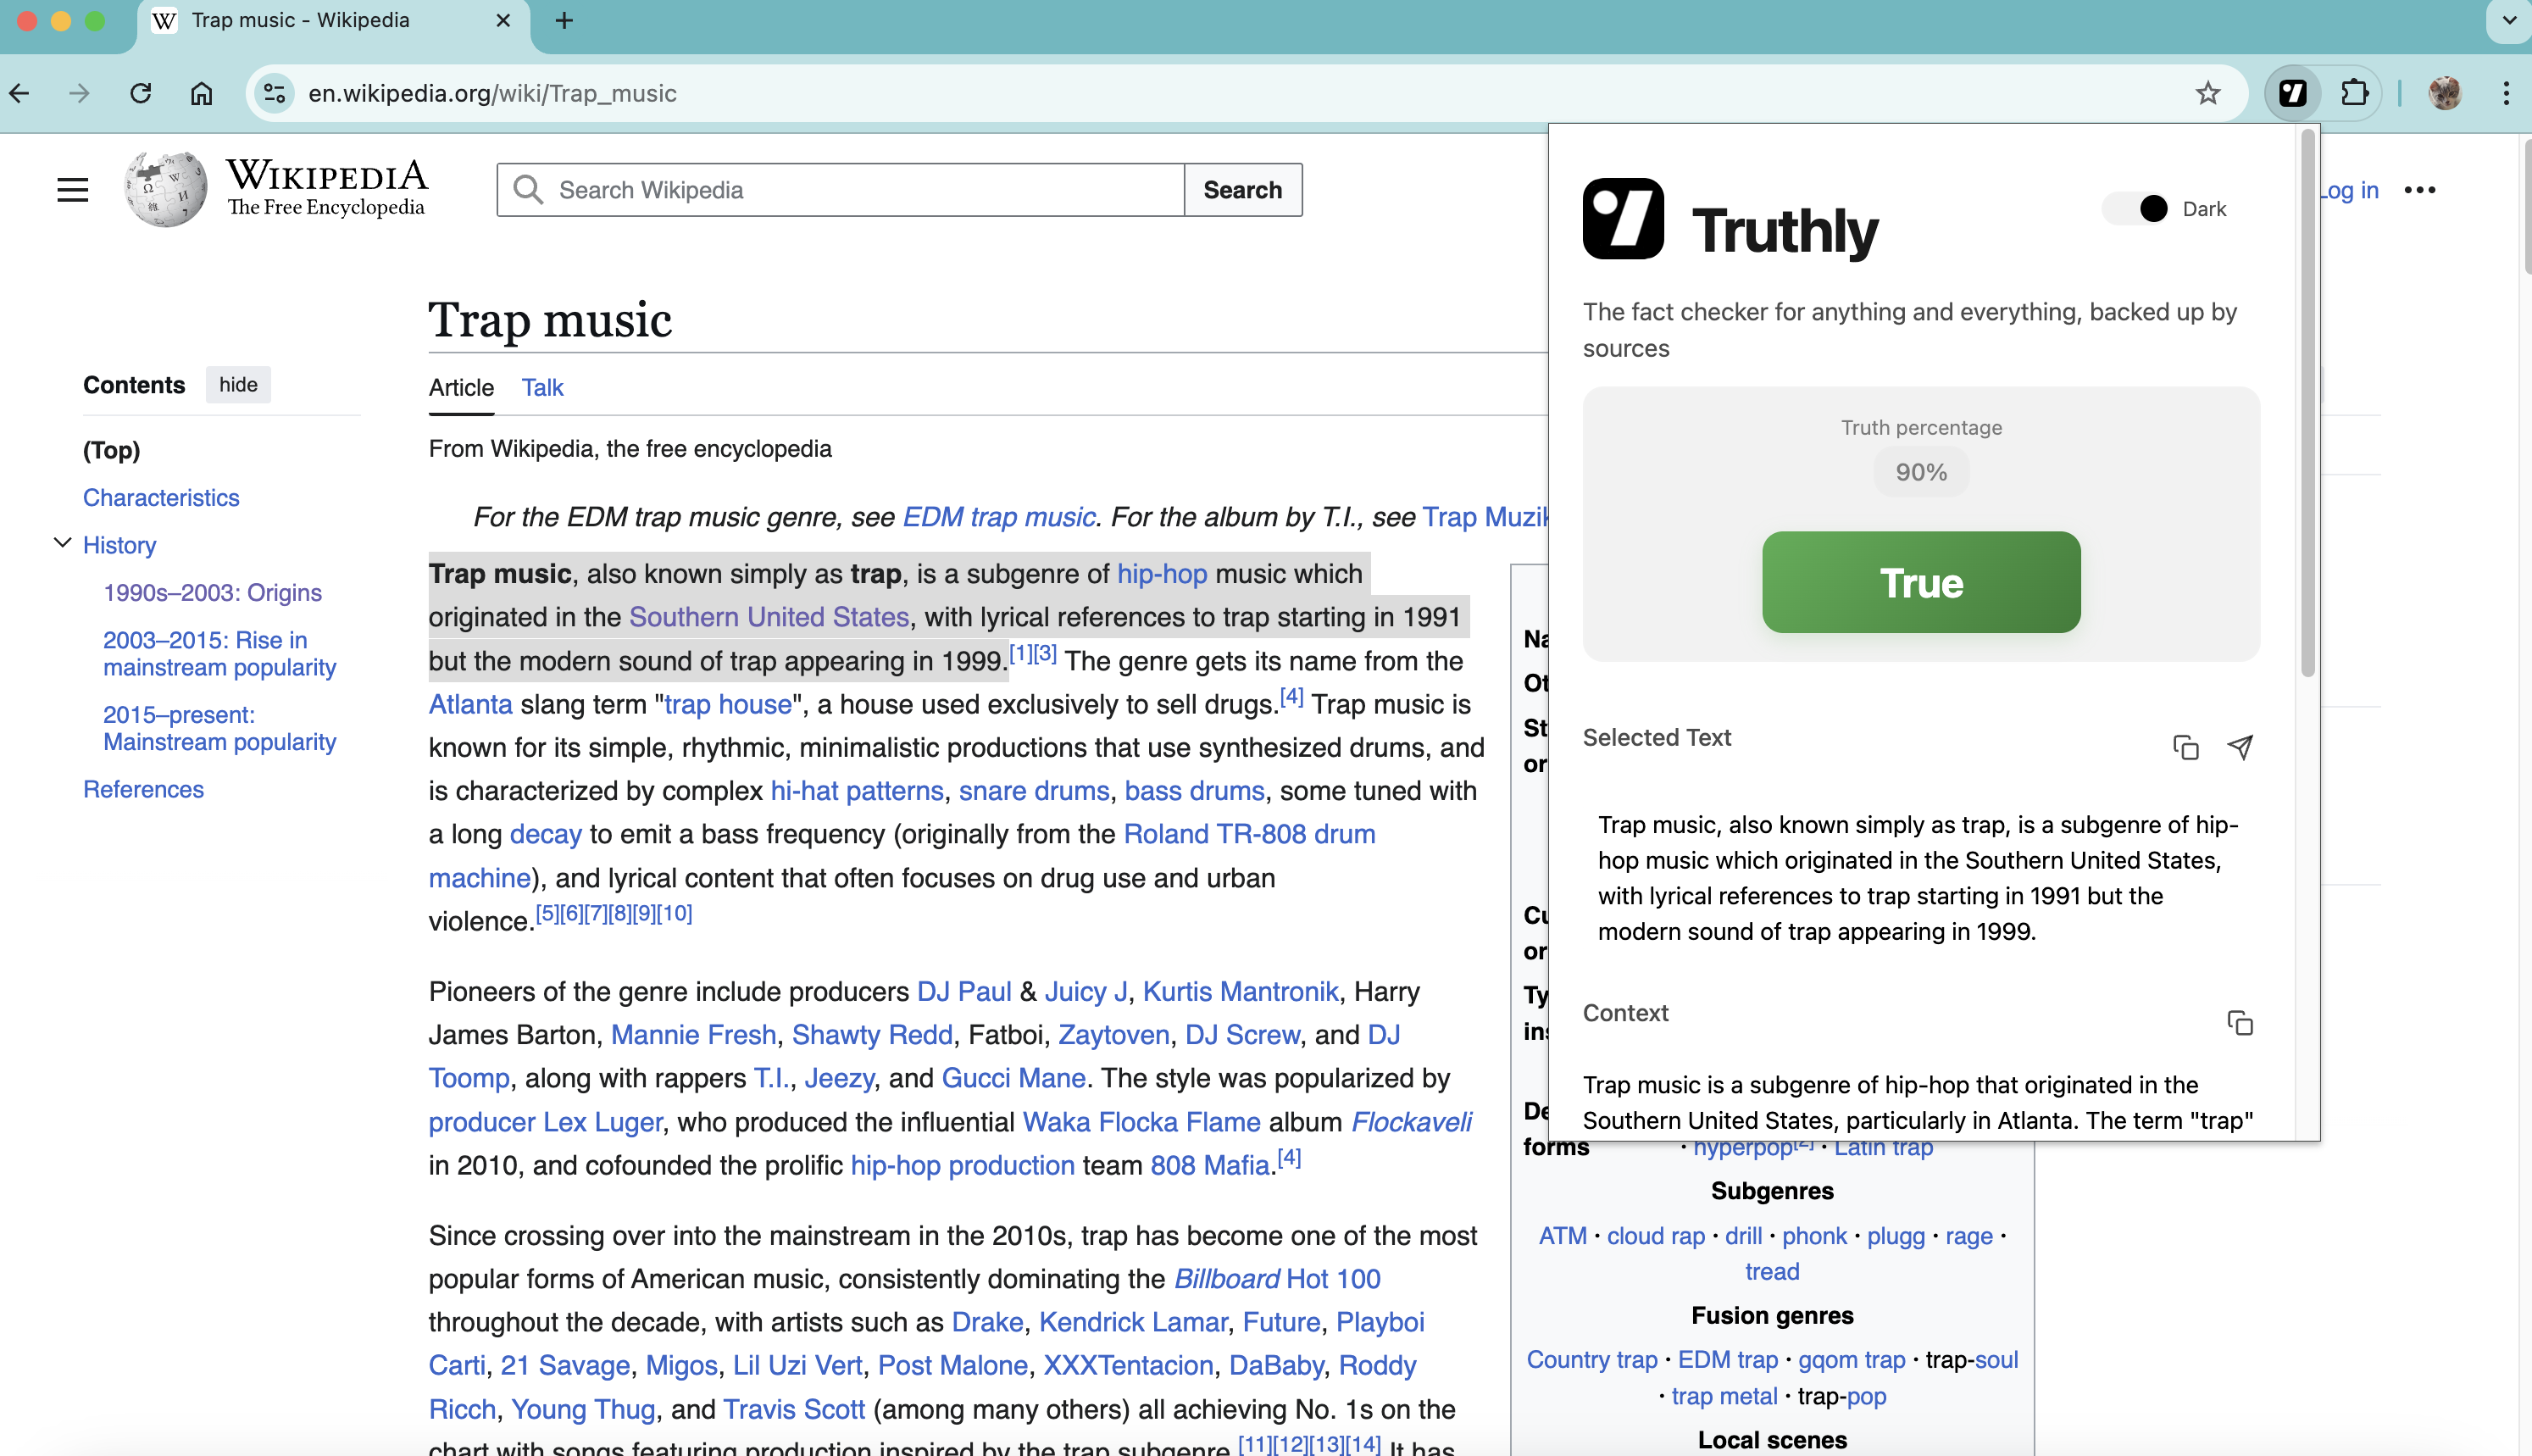Screen dimensions: 2532x1456
Task: Open Chrome three-dot menu
Action: click(2505, 93)
